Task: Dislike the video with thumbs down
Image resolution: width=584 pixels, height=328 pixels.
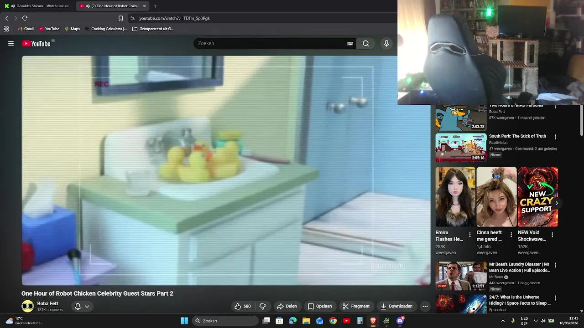Action: click(x=263, y=306)
